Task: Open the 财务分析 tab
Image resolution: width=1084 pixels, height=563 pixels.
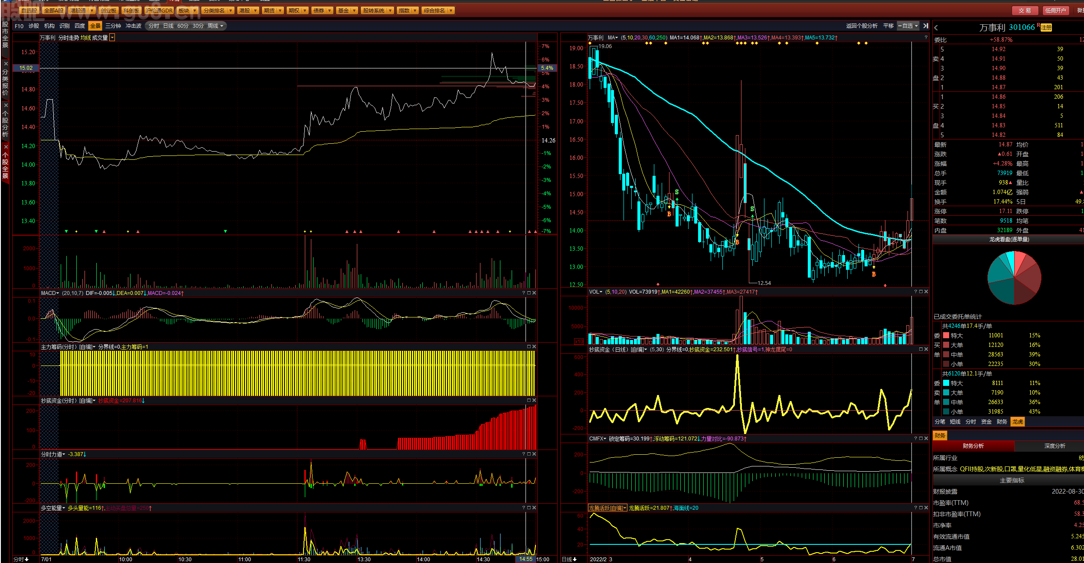Action: [973, 446]
